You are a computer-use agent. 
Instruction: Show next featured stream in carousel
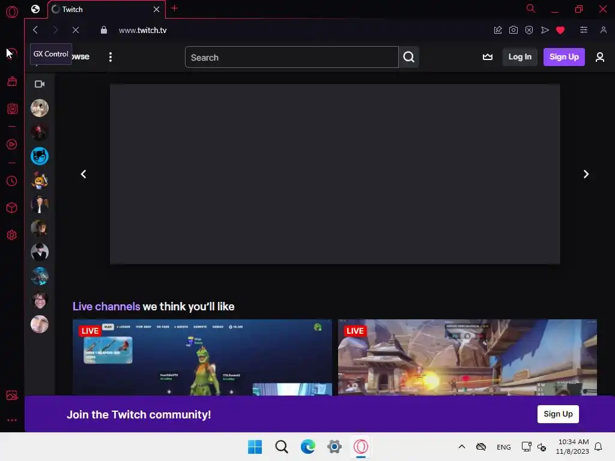pos(586,174)
